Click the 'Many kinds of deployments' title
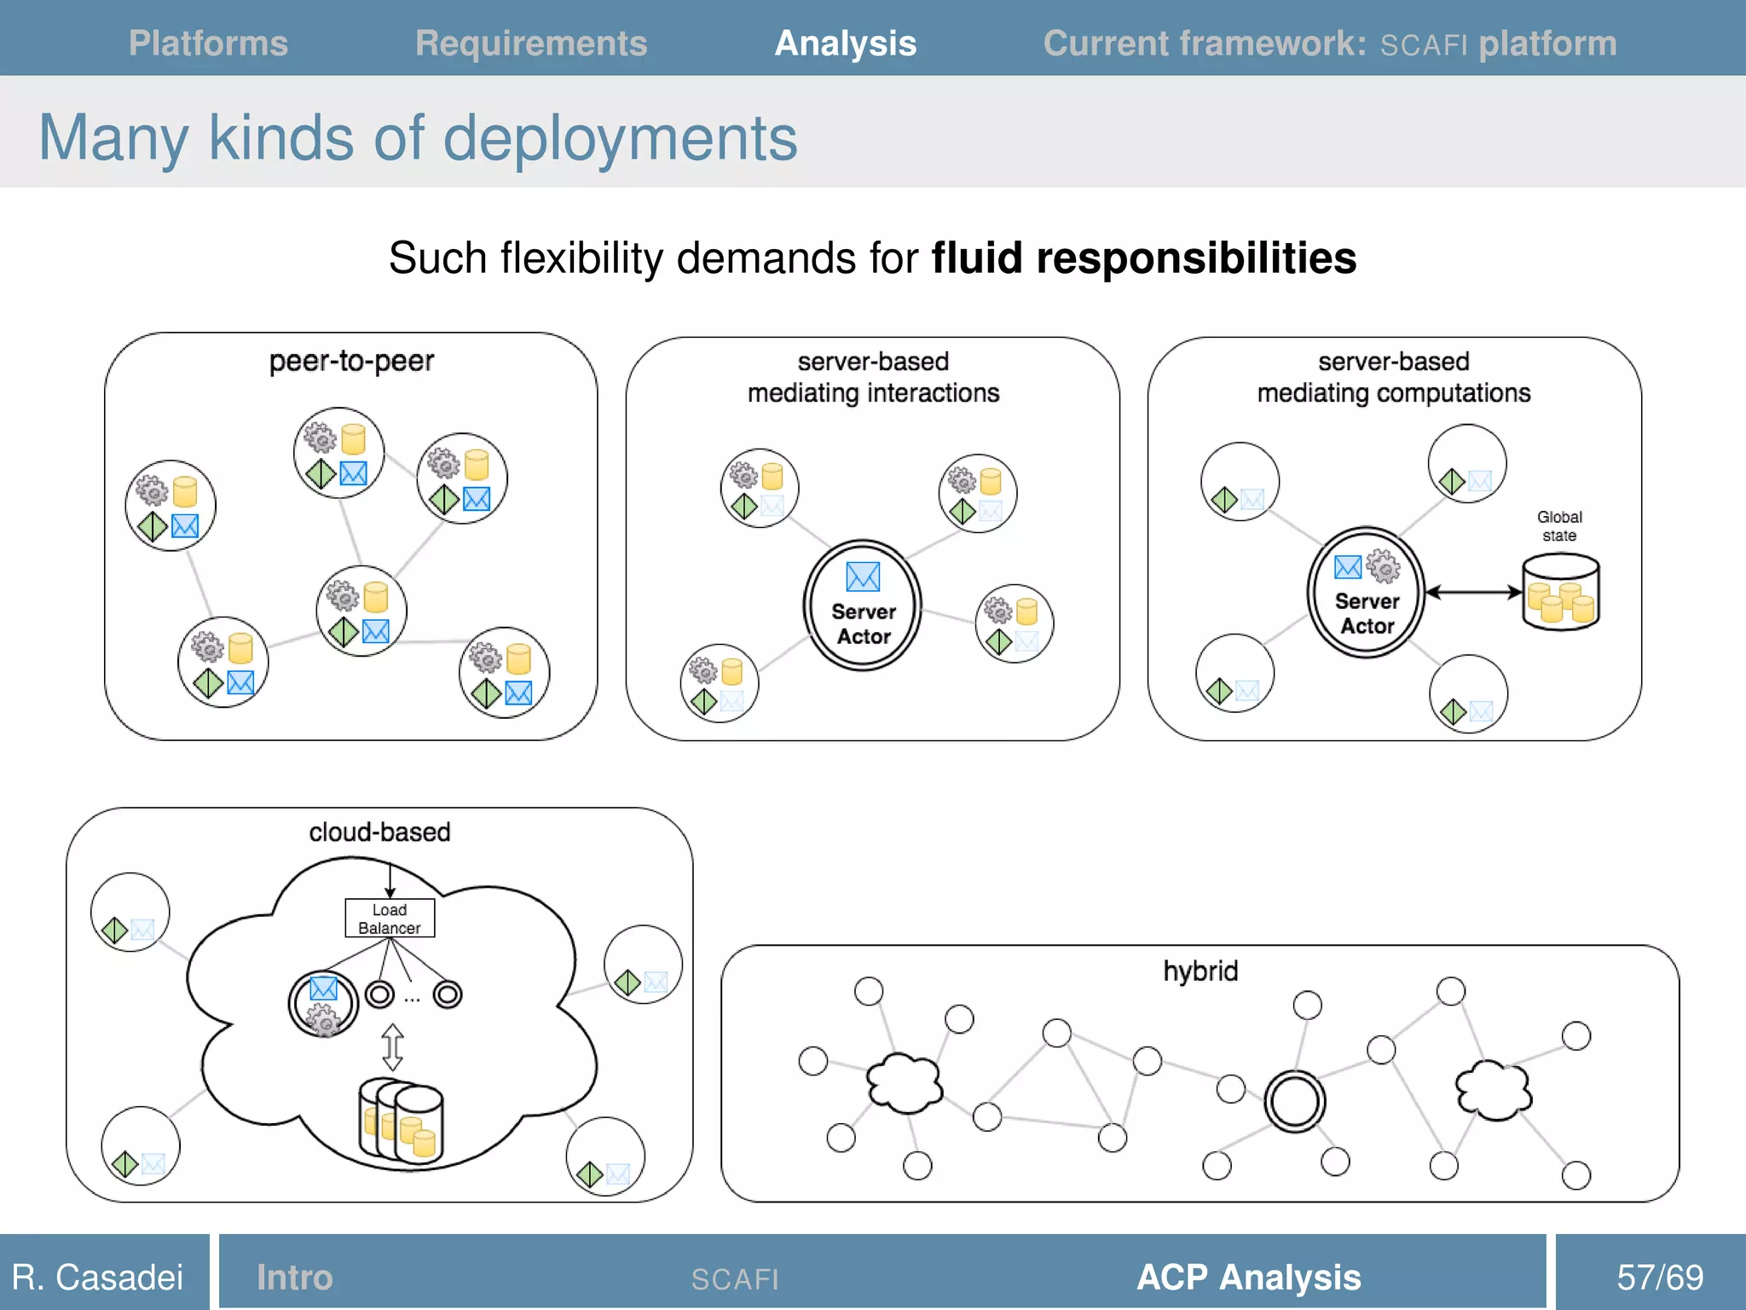The image size is (1746, 1310). click(x=418, y=138)
